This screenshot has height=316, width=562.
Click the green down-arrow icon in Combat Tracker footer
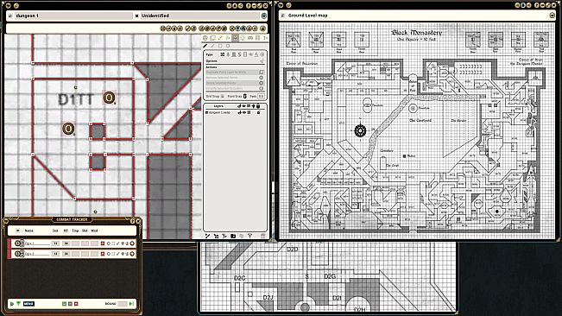(18, 304)
